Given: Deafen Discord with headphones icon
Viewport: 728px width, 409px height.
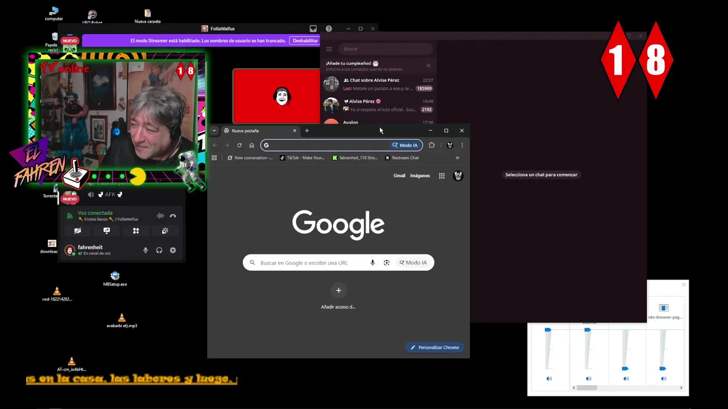Looking at the screenshot, I should [159, 250].
